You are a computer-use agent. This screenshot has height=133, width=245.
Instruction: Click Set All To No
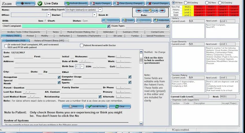point(96,106)
